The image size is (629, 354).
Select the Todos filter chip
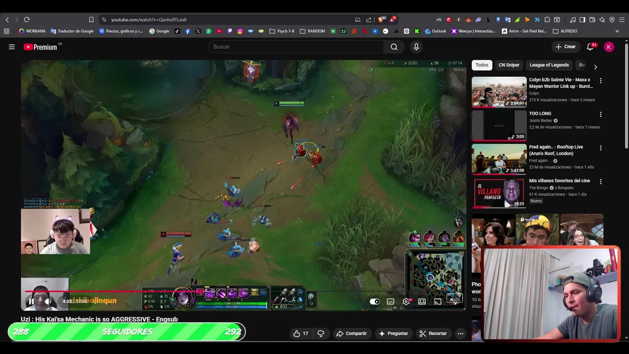tap(482, 65)
